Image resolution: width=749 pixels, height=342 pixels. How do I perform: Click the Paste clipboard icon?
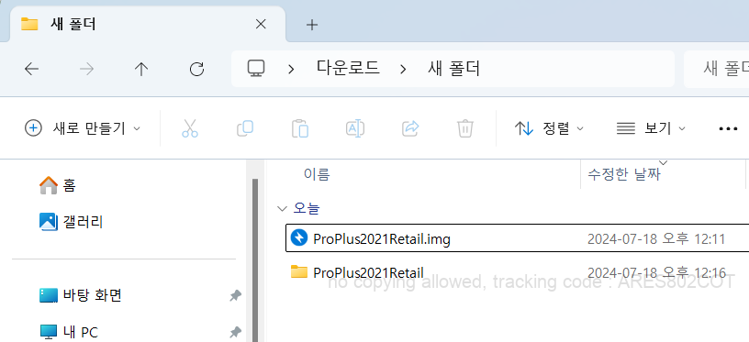300,128
